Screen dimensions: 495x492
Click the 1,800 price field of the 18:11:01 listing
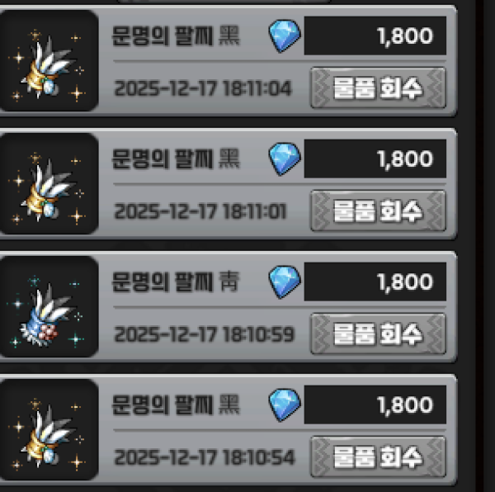click(375, 158)
